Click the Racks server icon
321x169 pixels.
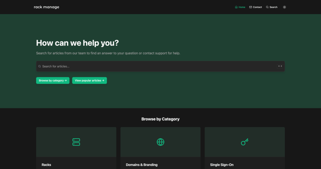tap(76, 142)
